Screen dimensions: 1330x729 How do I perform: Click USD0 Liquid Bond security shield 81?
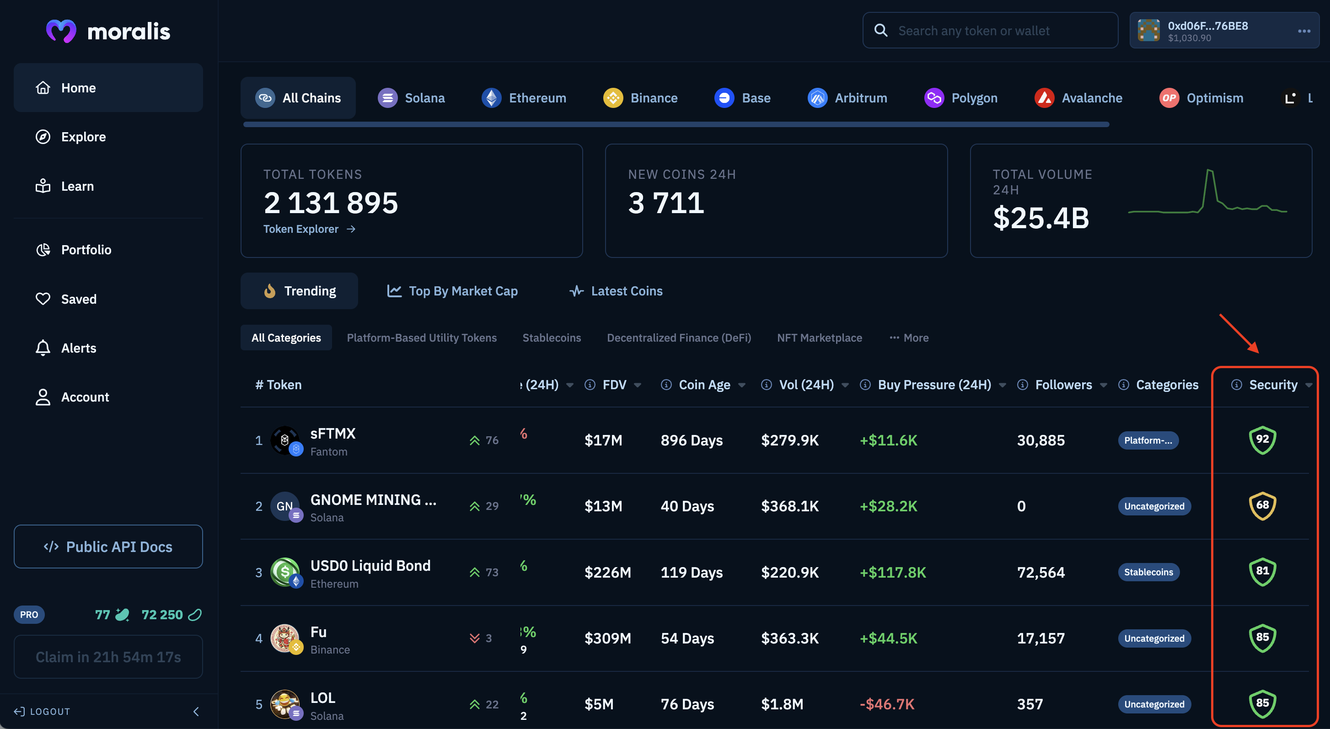pos(1262,572)
